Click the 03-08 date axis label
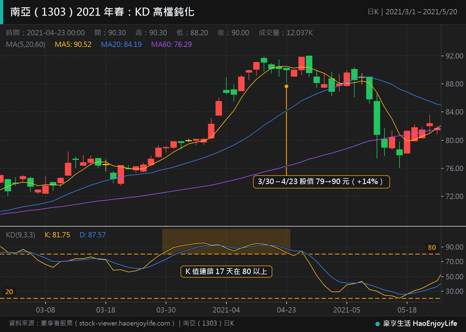 coord(45,310)
